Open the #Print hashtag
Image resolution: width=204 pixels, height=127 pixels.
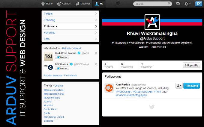point(157,92)
